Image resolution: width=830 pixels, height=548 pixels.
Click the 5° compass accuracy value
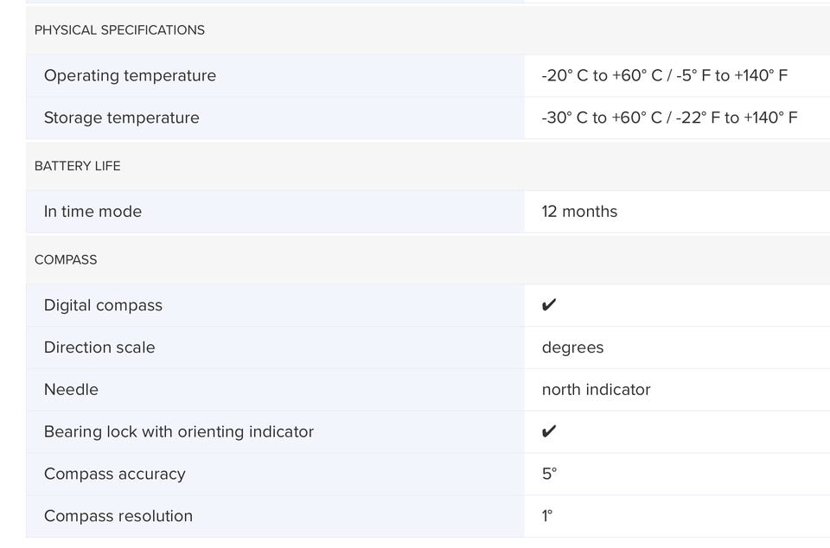coord(550,474)
